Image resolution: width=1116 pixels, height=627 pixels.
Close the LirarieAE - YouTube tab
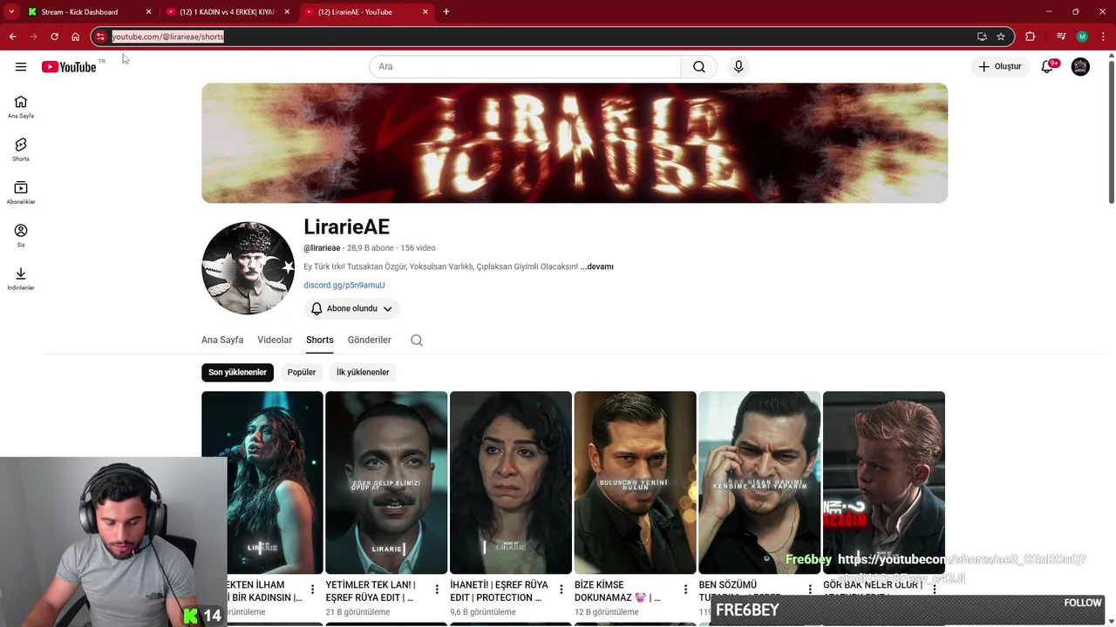click(x=425, y=12)
